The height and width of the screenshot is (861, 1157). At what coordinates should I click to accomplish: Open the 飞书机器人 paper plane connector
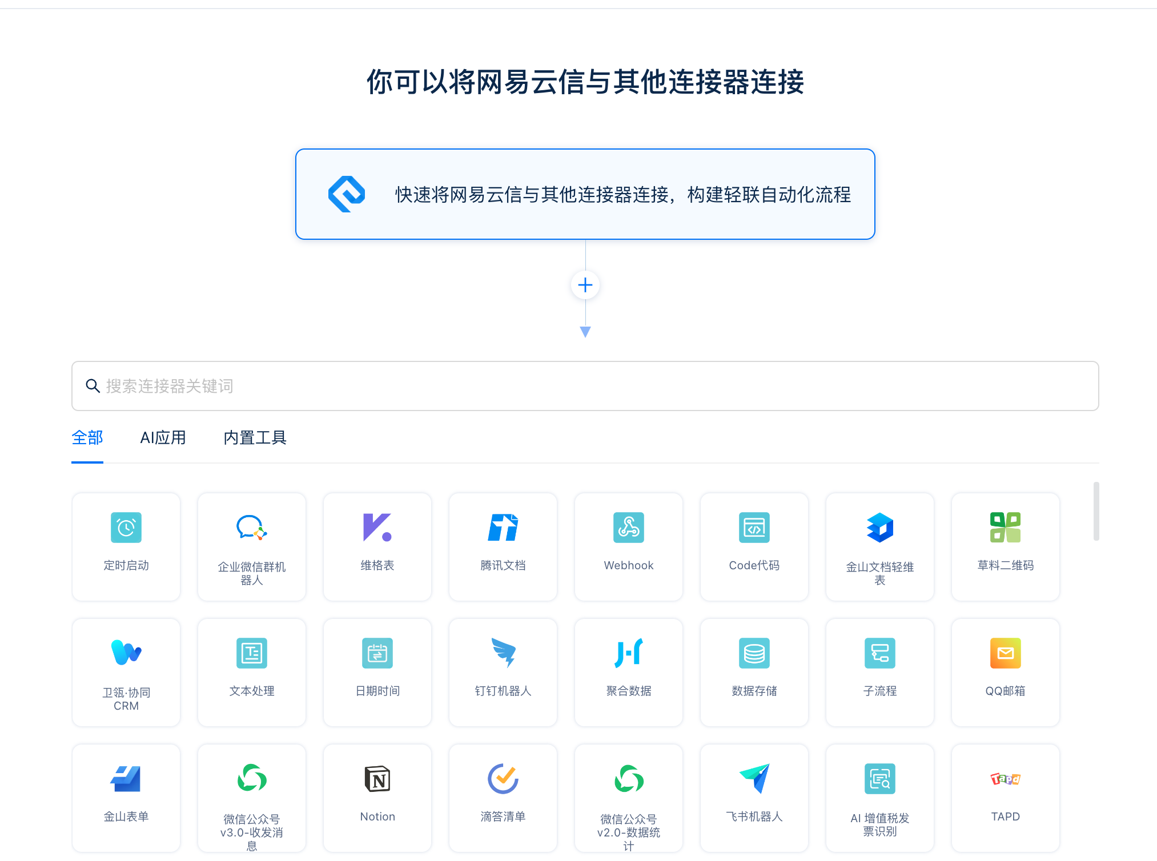click(x=754, y=779)
